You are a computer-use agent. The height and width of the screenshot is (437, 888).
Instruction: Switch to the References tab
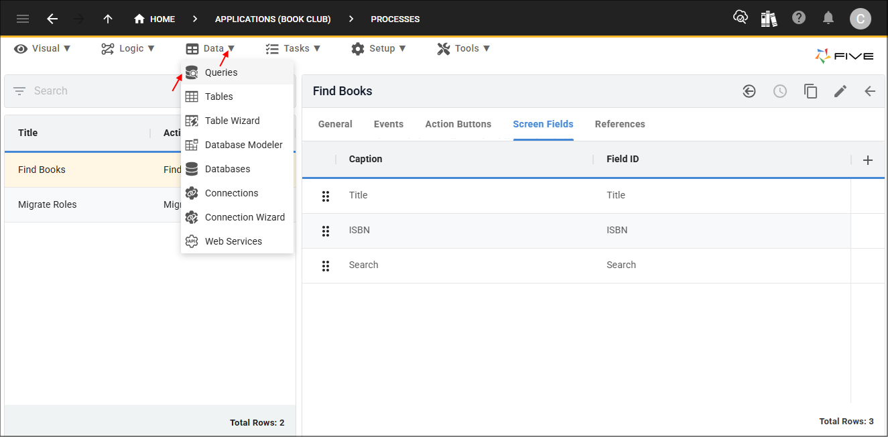pos(619,124)
